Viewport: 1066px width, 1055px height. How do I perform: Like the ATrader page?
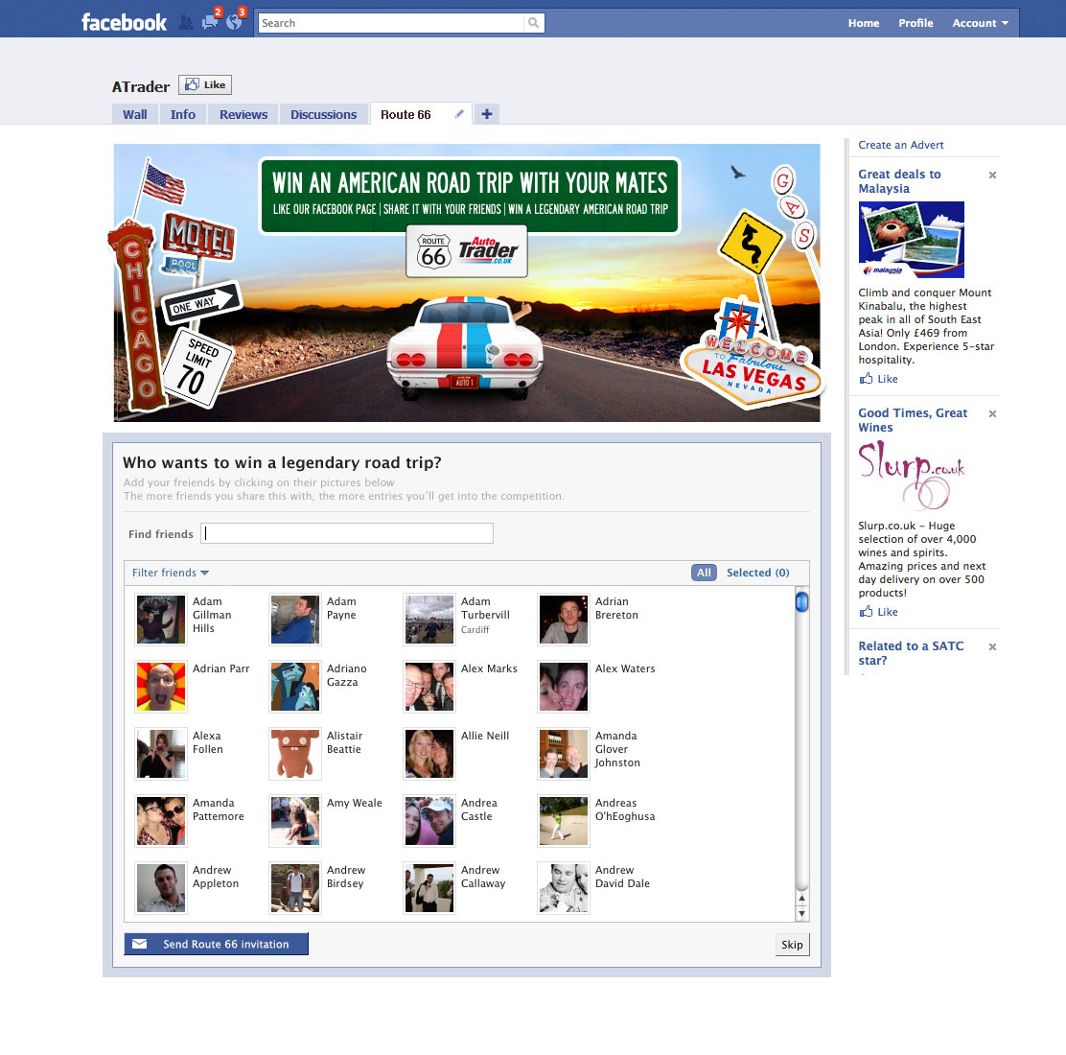click(205, 85)
